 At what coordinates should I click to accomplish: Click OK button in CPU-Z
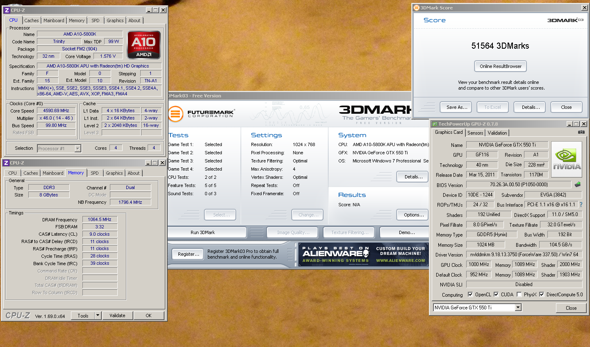[x=148, y=315]
